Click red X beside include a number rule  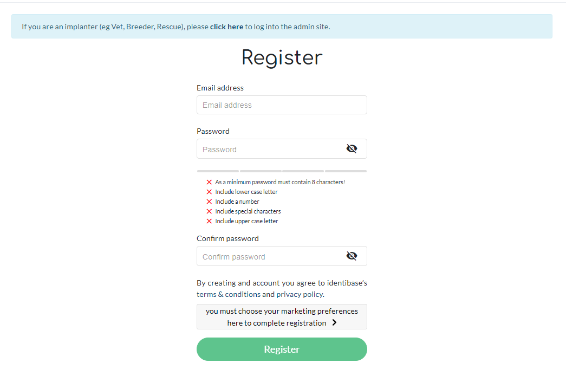pyautogui.click(x=210, y=201)
